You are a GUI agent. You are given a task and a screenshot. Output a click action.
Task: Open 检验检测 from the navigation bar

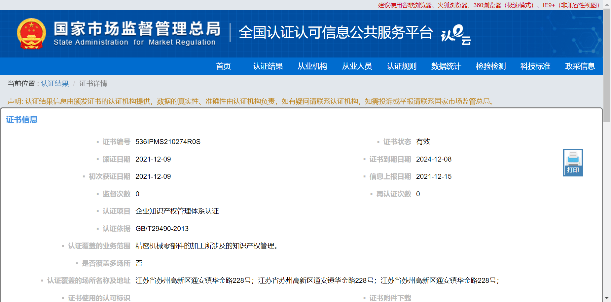(x=491, y=66)
